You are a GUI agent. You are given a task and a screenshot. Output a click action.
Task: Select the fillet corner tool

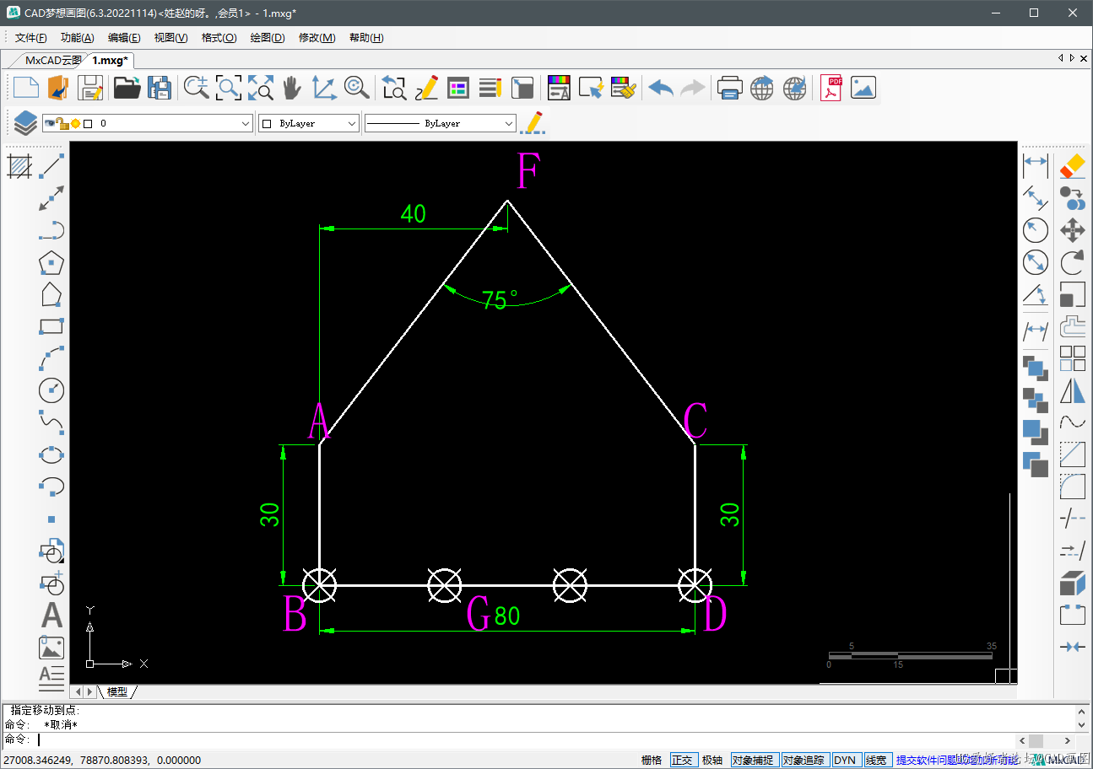coord(1072,487)
